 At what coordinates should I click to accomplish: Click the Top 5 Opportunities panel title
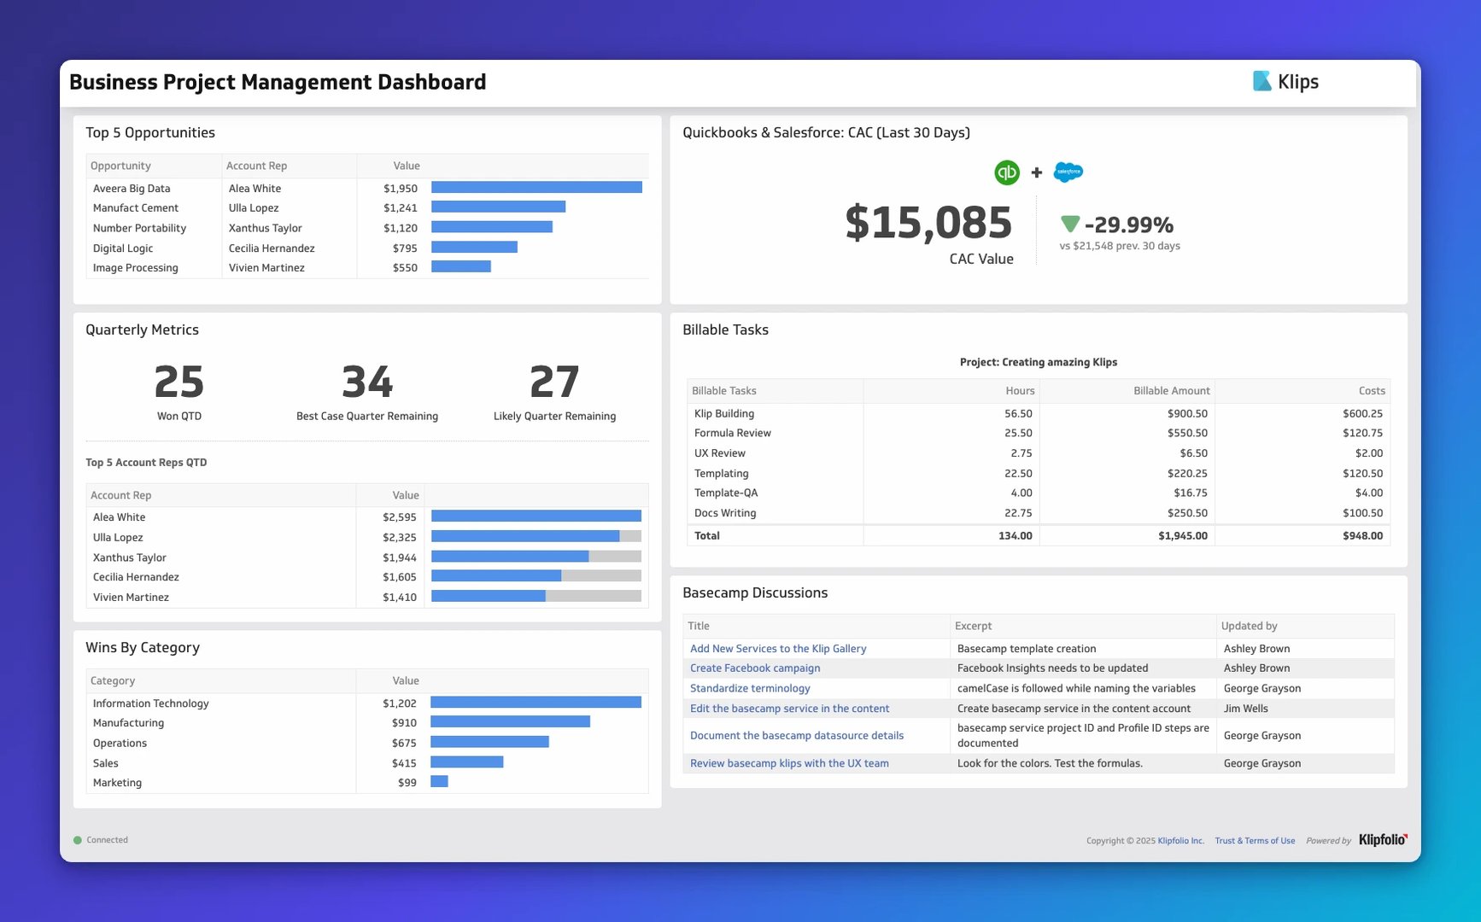tap(150, 132)
